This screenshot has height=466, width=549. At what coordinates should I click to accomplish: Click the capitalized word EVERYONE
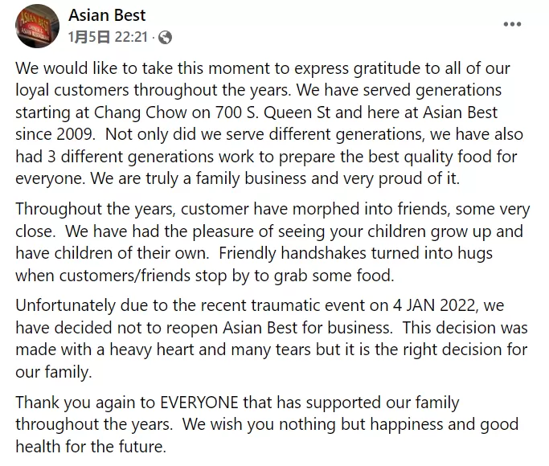pyautogui.click(x=199, y=403)
